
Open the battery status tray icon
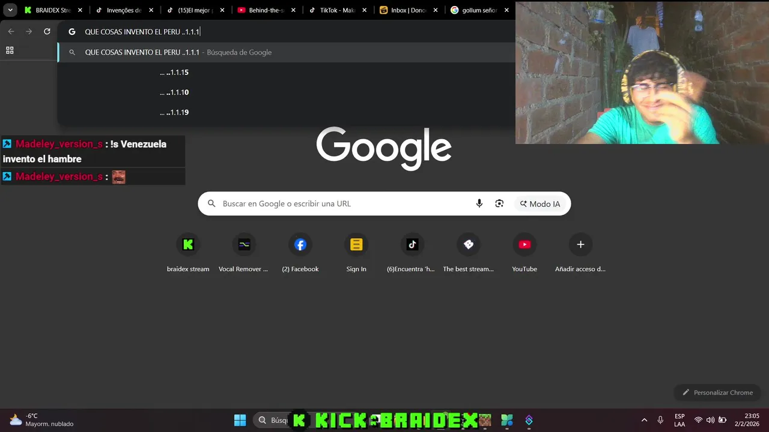pyautogui.click(x=723, y=420)
